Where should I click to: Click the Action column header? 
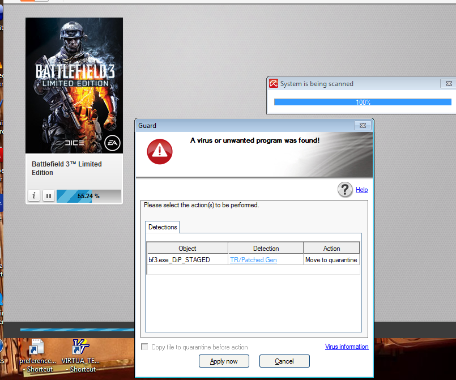[x=331, y=248]
